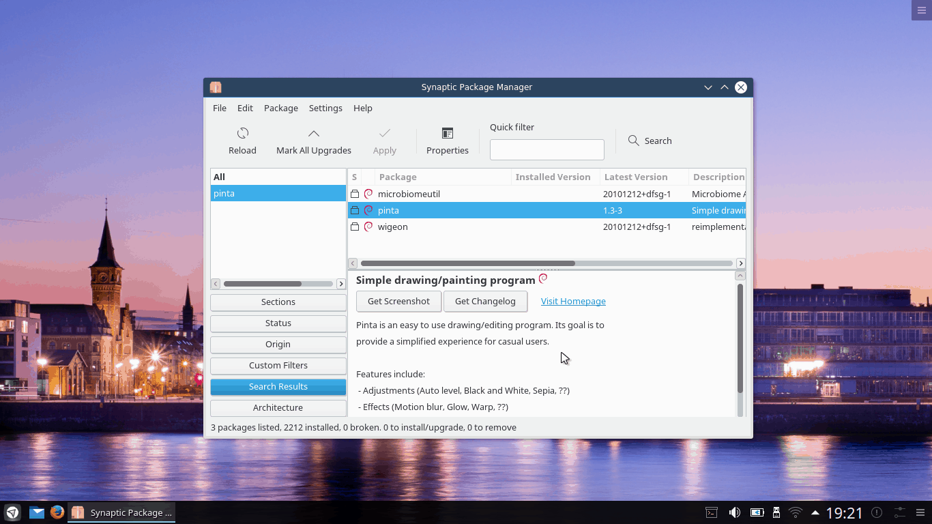Click the taskbar hamburger menu icon
This screenshot has width=932, height=524.
click(x=922, y=512)
